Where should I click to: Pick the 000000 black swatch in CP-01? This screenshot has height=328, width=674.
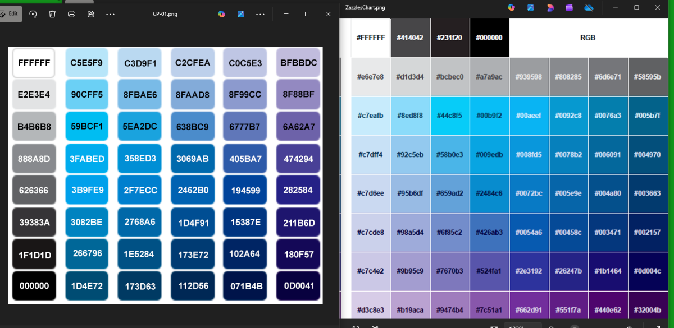(x=34, y=286)
